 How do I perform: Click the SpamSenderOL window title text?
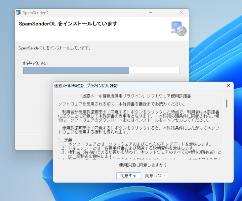pyautogui.click(x=37, y=13)
